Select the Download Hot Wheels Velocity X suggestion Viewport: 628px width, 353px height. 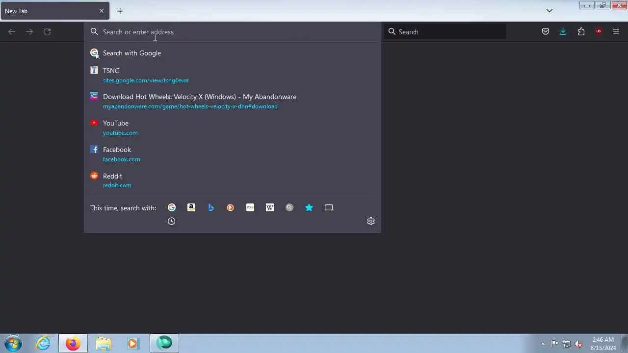coord(233,101)
